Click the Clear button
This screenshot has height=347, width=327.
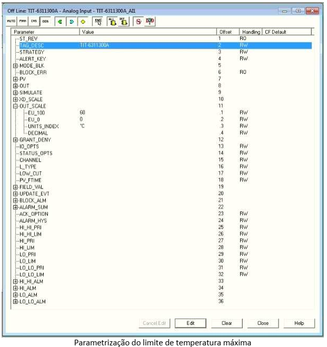coord(227,323)
